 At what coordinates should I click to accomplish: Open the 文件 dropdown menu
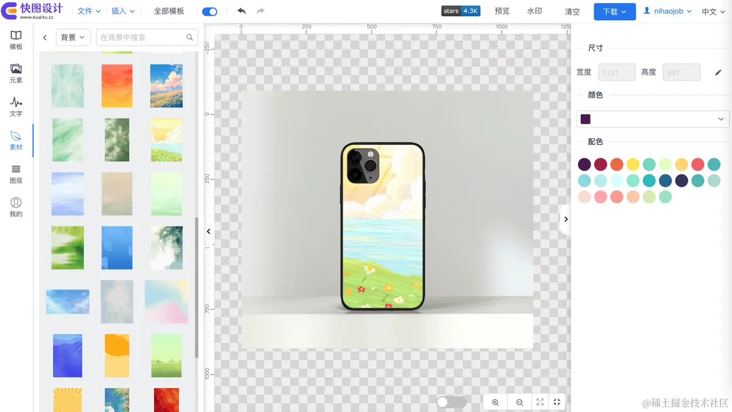89,11
